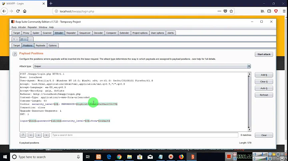Open the Intruder menu
This screenshot has width=288, height=161.
[x=22, y=27]
